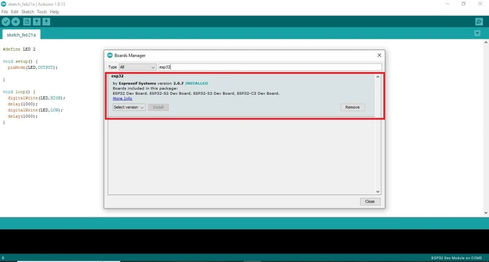
Task: Click the INSTALLED status label
Action: [x=196, y=83]
